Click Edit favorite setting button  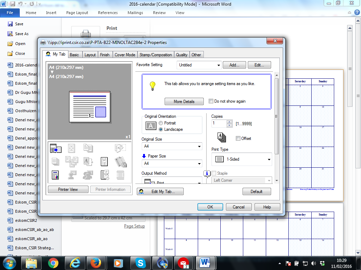pos(259,65)
